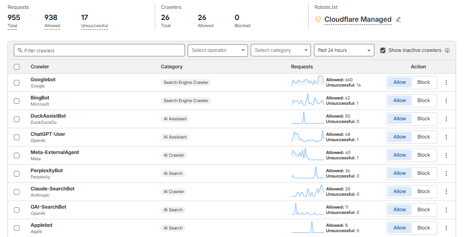Image resolution: width=468 pixels, height=237 pixels.
Task: Click the Googlebot requests sparkline chart
Action: (308, 81)
